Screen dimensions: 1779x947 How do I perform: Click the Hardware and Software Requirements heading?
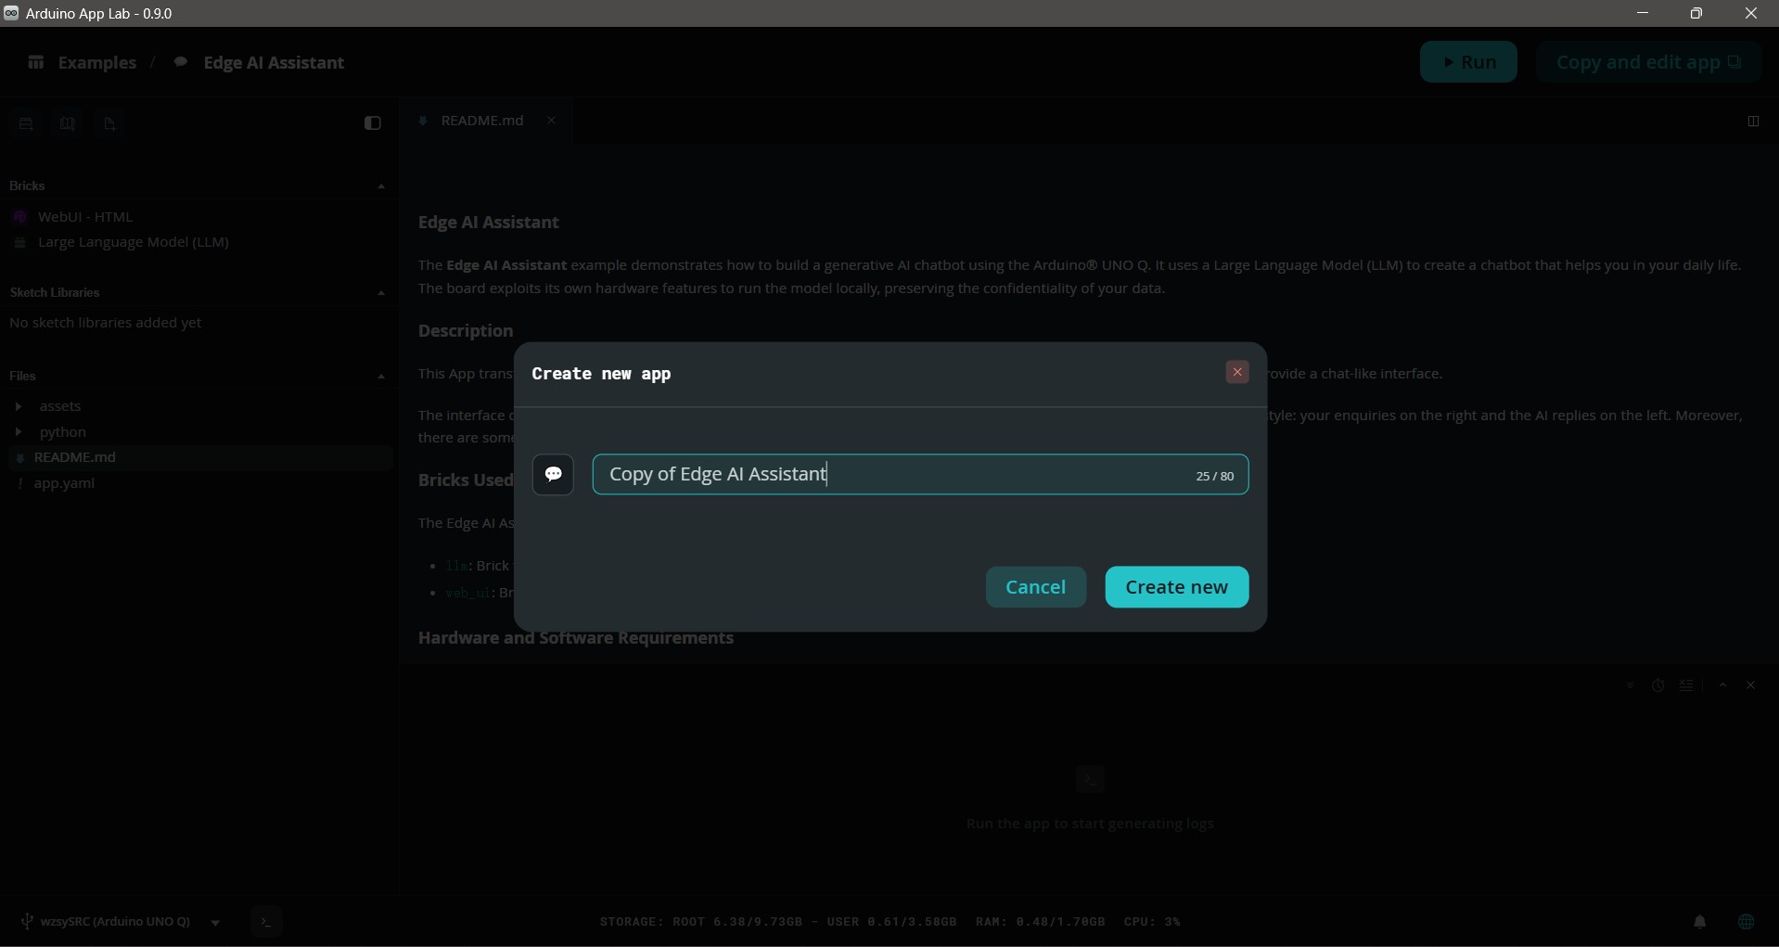(x=576, y=638)
